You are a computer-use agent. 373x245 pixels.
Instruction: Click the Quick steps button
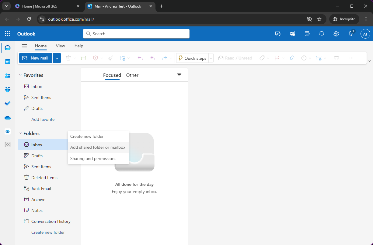[x=192, y=58]
